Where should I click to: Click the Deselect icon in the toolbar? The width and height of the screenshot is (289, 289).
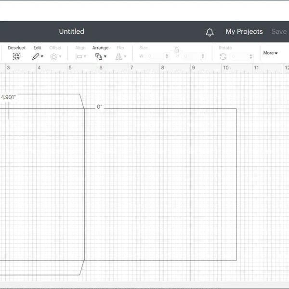point(16,56)
